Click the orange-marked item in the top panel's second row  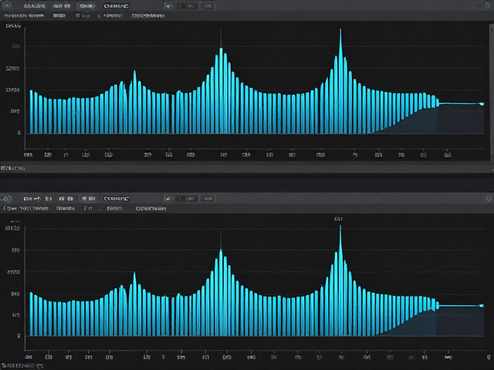pyautogui.click(x=110, y=15)
